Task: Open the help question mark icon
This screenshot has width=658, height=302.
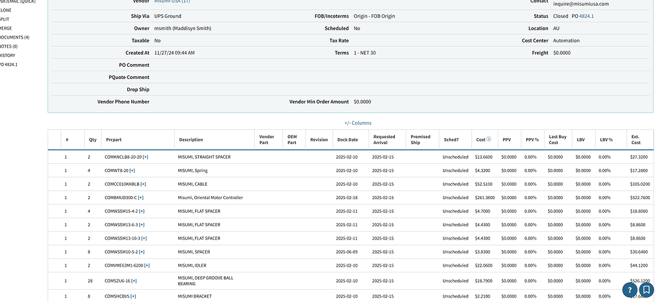Action: 630,290
